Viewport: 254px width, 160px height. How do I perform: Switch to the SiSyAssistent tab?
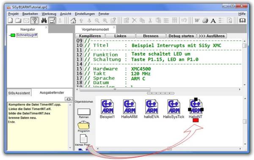click(19, 93)
